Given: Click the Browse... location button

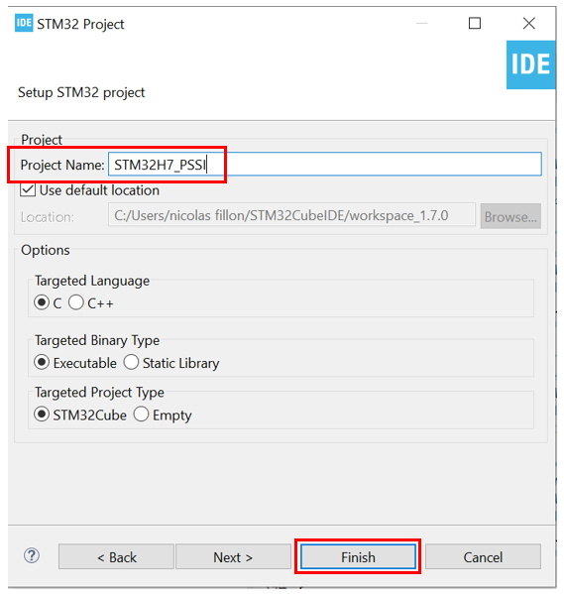Looking at the screenshot, I should (510, 216).
